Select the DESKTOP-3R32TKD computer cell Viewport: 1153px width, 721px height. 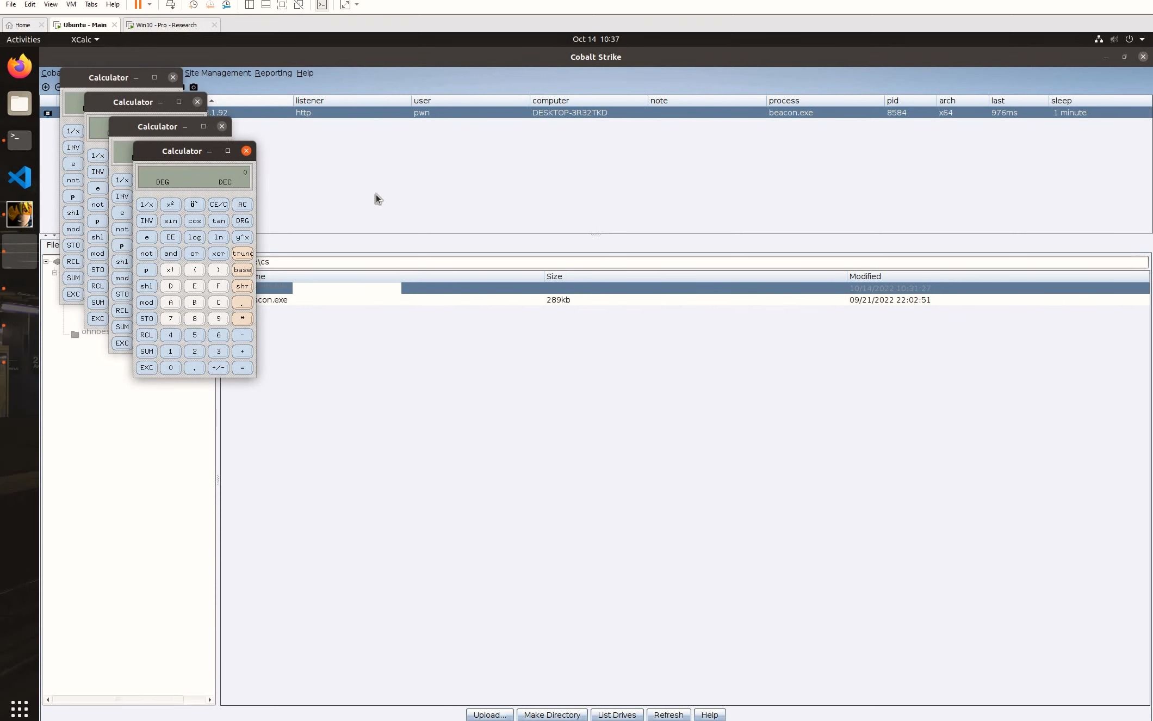(588, 113)
